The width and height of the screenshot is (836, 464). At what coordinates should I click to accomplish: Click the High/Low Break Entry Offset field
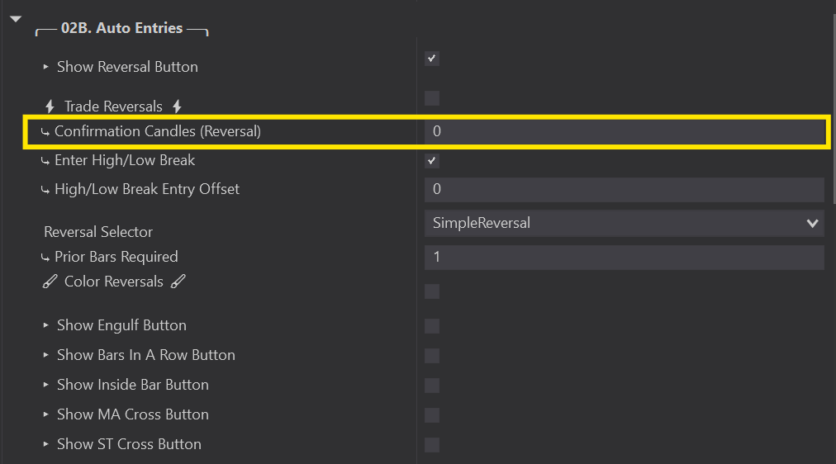624,189
